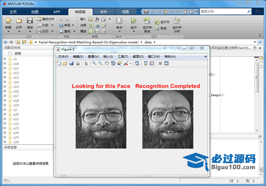Expand the s15 folder tree node
The image size is (266, 186).
(x=4, y=87)
